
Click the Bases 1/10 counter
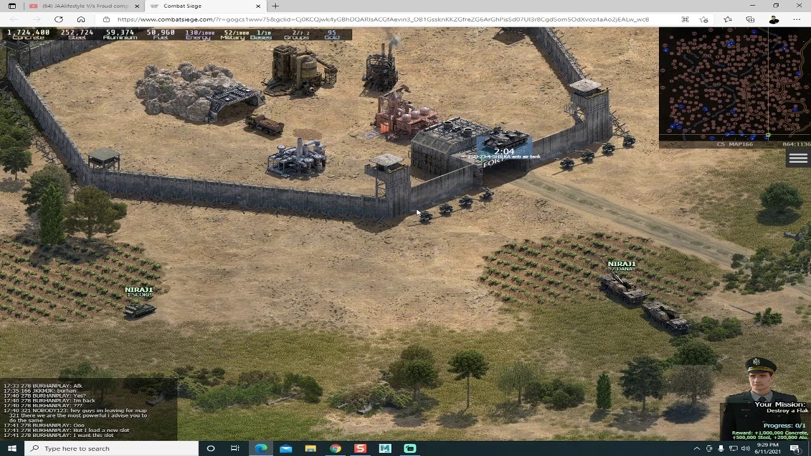[260, 34]
